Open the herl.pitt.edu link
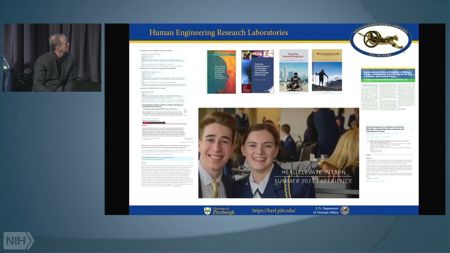This screenshot has width=450, height=253. (x=274, y=210)
